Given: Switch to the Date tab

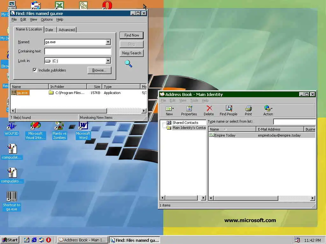Looking at the screenshot, I should pos(49,30).
